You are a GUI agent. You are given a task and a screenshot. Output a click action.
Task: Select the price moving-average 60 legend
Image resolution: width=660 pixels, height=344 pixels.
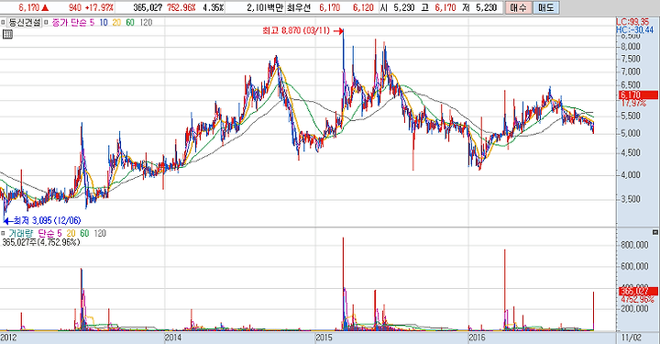[130, 23]
